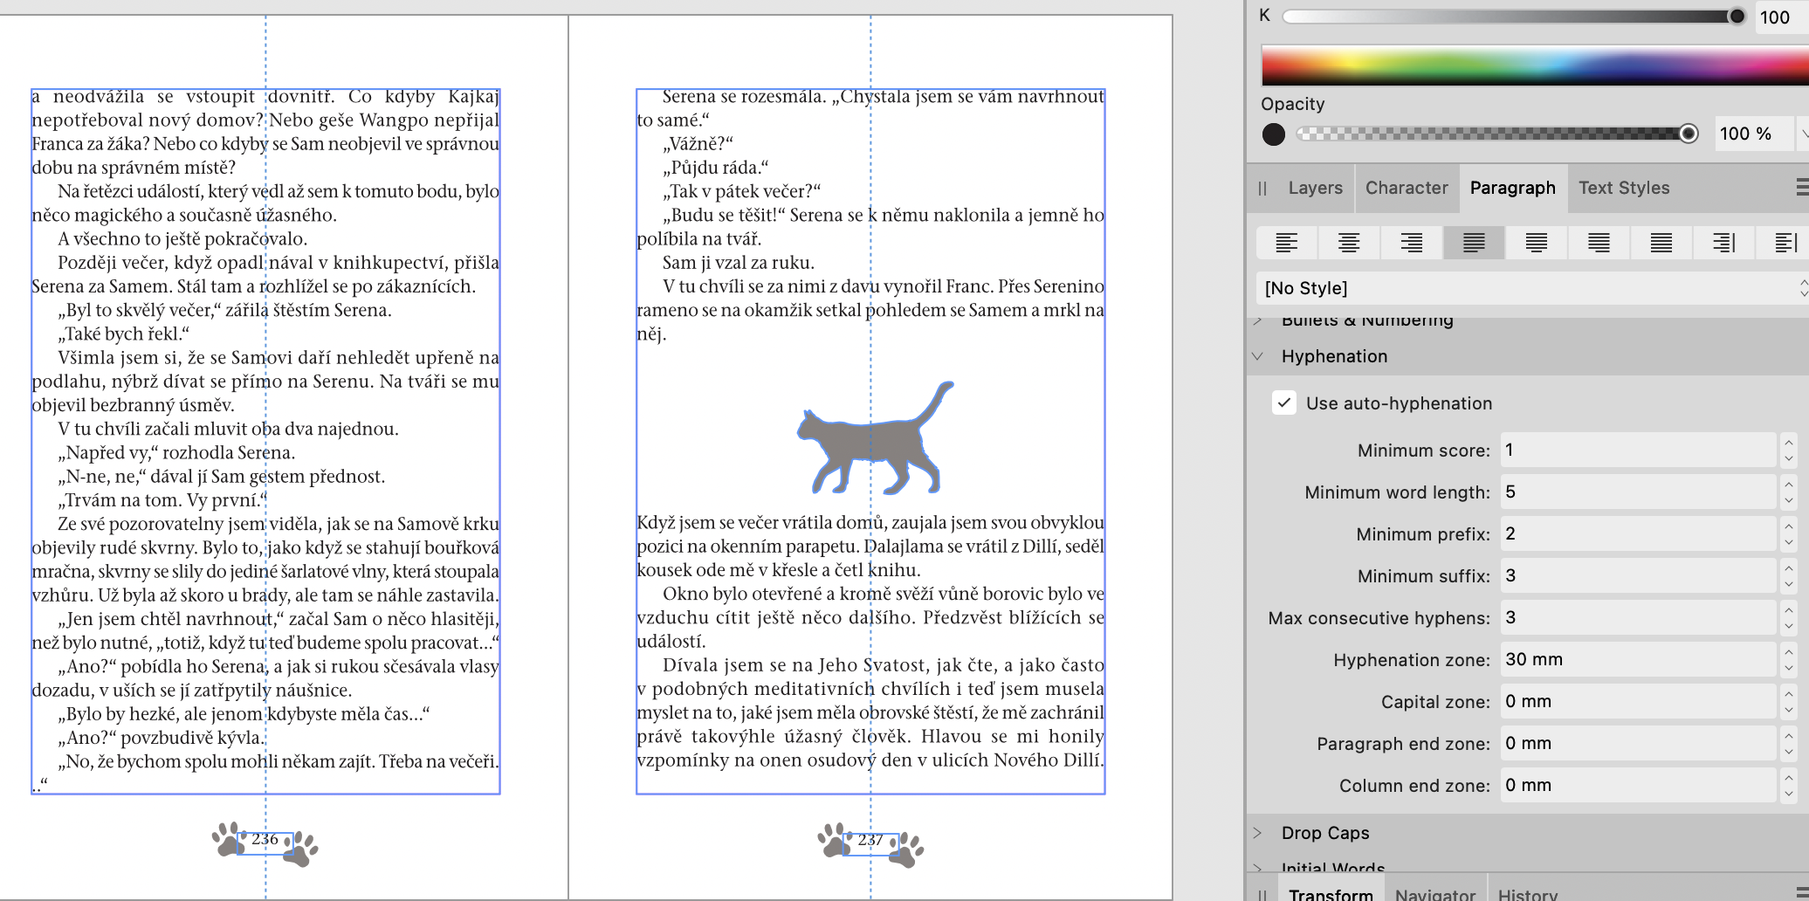Click the K value field showing 100
1809x901 pixels.
[x=1781, y=17]
